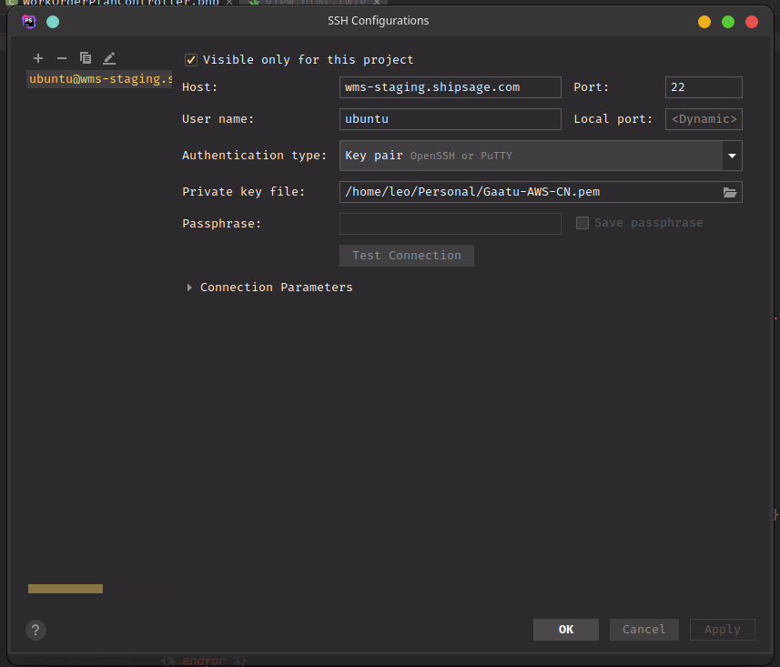780x667 pixels.
Task: Open the Authentication type dropdown
Action: coord(731,156)
